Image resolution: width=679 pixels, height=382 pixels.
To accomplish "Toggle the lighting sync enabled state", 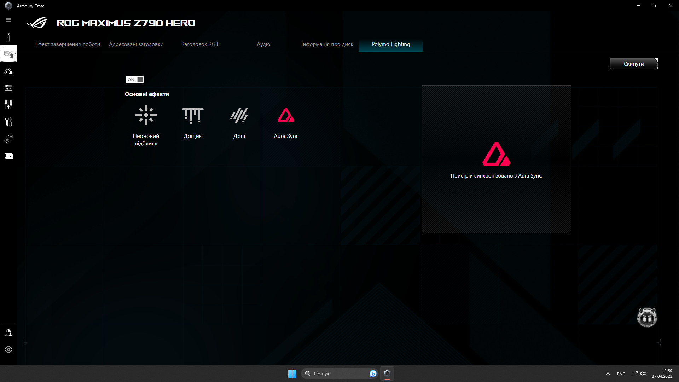I will click(134, 79).
